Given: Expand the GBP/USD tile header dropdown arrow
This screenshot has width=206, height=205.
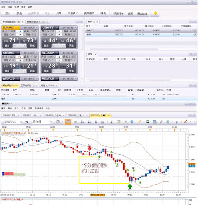Looking at the screenshot, I should click(x=18, y=53).
